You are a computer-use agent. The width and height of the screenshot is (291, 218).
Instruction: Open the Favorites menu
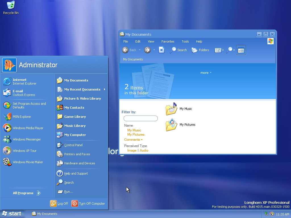(x=168, y=41)
